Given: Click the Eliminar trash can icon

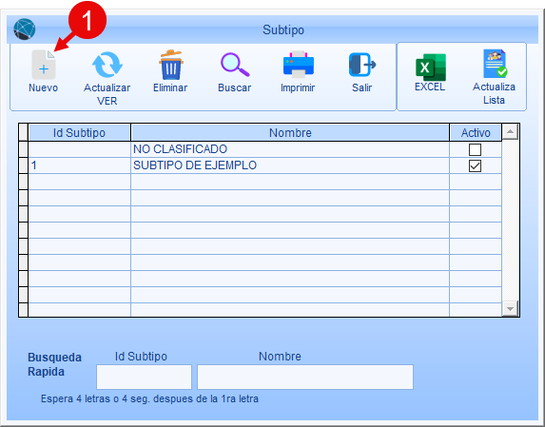Looking at the screenshot, I should 170,65.
